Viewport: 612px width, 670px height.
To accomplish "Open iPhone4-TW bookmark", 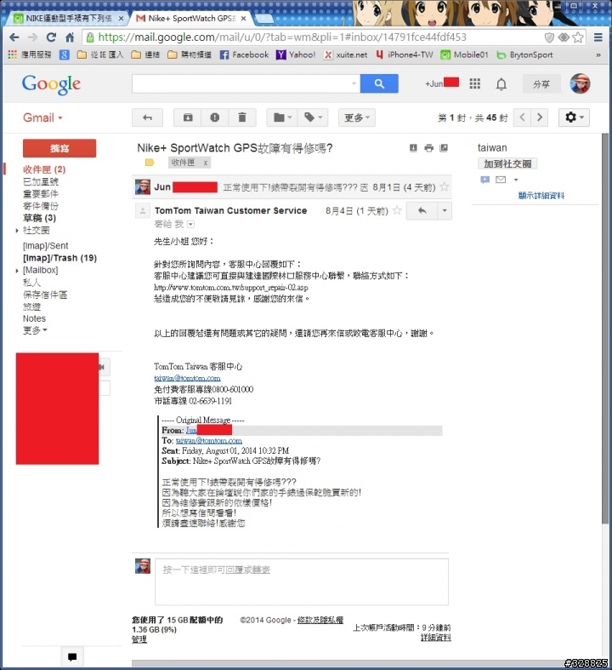I will 405,54.
